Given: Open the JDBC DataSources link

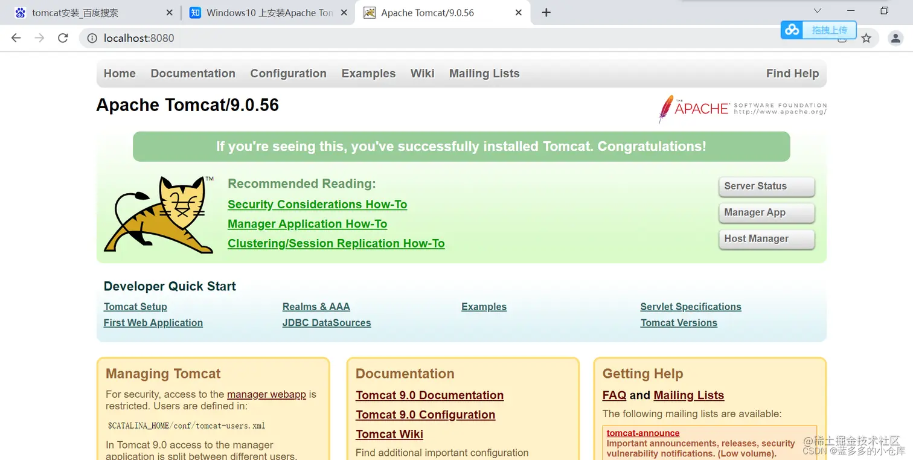Looking at the screenshot, I should pyautogui.click(x=327, y=323).
